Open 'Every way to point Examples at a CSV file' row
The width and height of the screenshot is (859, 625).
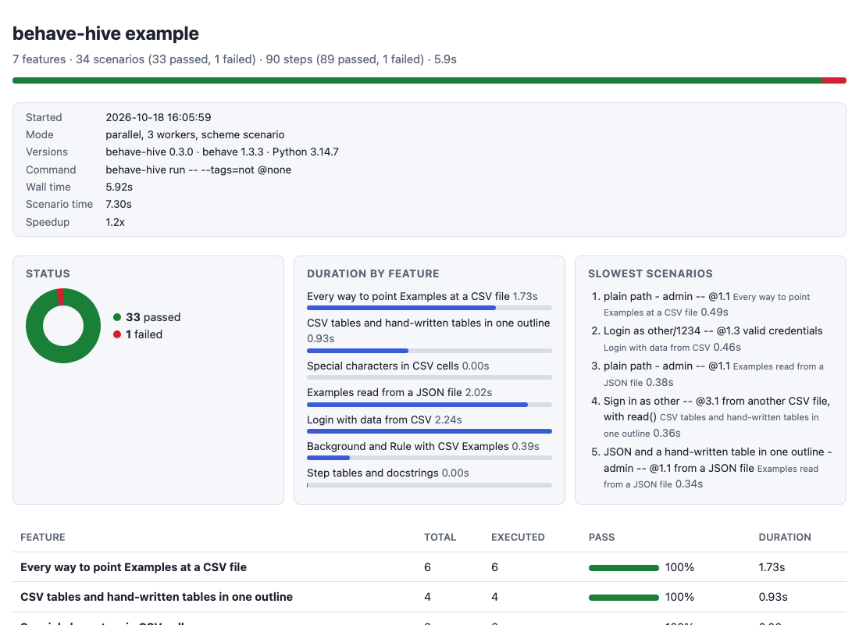[x=429, y=567]
